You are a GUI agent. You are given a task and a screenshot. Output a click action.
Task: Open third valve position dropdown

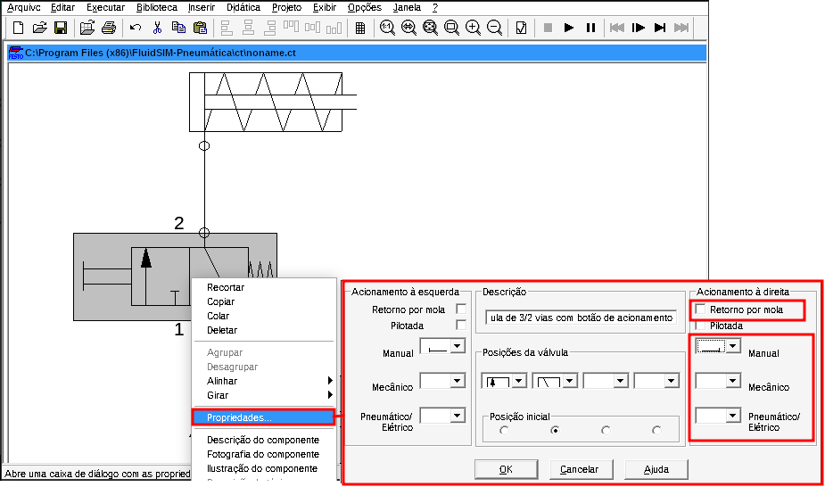(x=621, y=380)
